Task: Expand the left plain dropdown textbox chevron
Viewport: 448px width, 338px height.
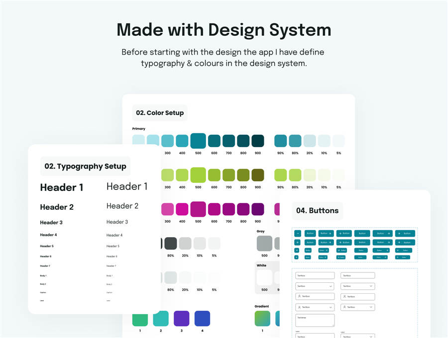Action: pos(331,286)
